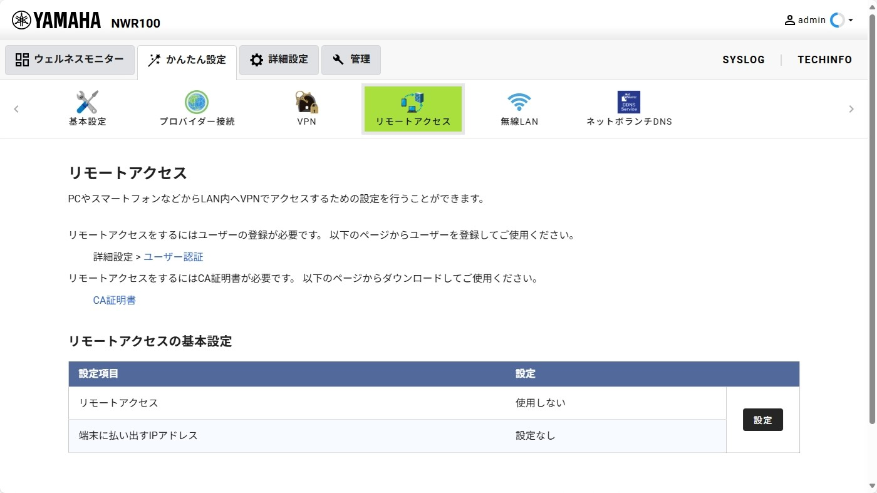Open the VPN lock icon
Screen dimensions: 877x493
point(306,102)
